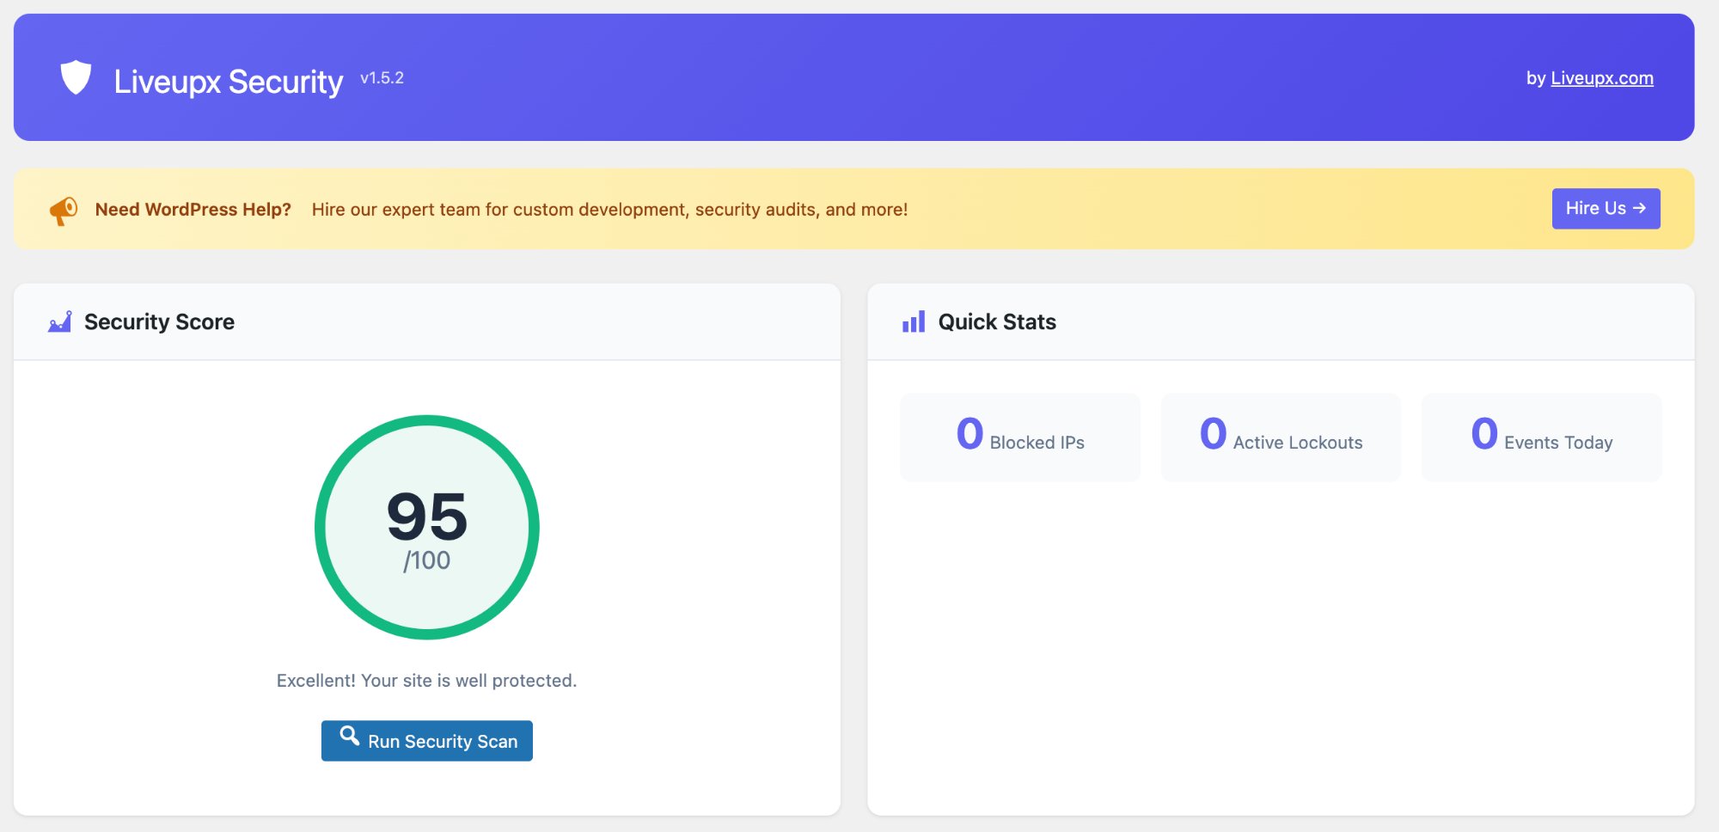Click the Hire Us button

[x=1606, y=209]
